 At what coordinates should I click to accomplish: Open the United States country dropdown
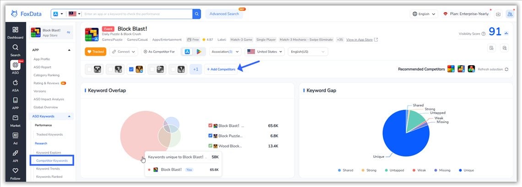point(265,52)
